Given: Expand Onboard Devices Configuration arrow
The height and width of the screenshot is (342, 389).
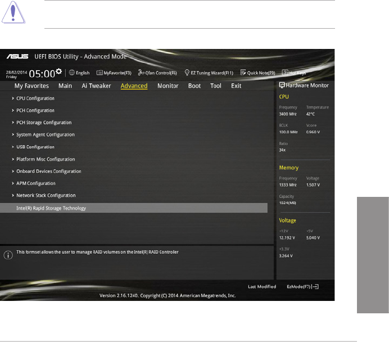Looking at the screenshot, I should click(x=13, y=171).
